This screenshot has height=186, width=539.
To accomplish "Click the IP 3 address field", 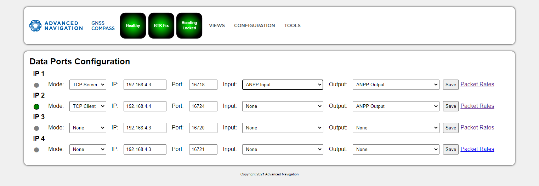I will point(145,128).
